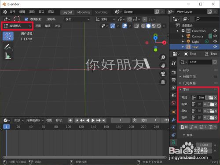Toggle Underline style button
The width and height of the screenshot is (220, 165).
pyautogui.click(x=203, y=127)
